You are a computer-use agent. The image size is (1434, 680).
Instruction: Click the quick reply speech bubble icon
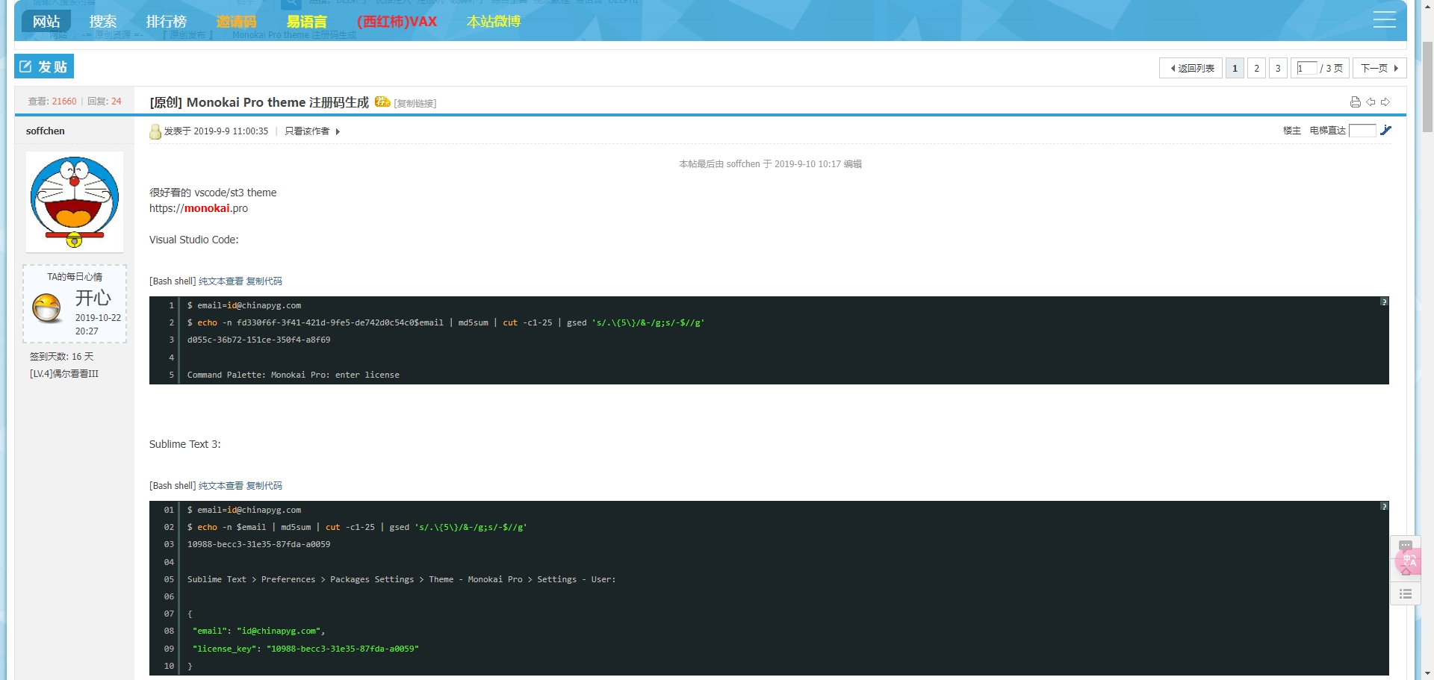click(1405, 545)
